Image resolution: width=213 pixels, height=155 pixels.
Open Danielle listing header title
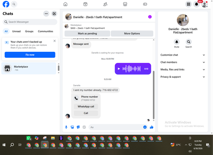click(x=98, y=17)
